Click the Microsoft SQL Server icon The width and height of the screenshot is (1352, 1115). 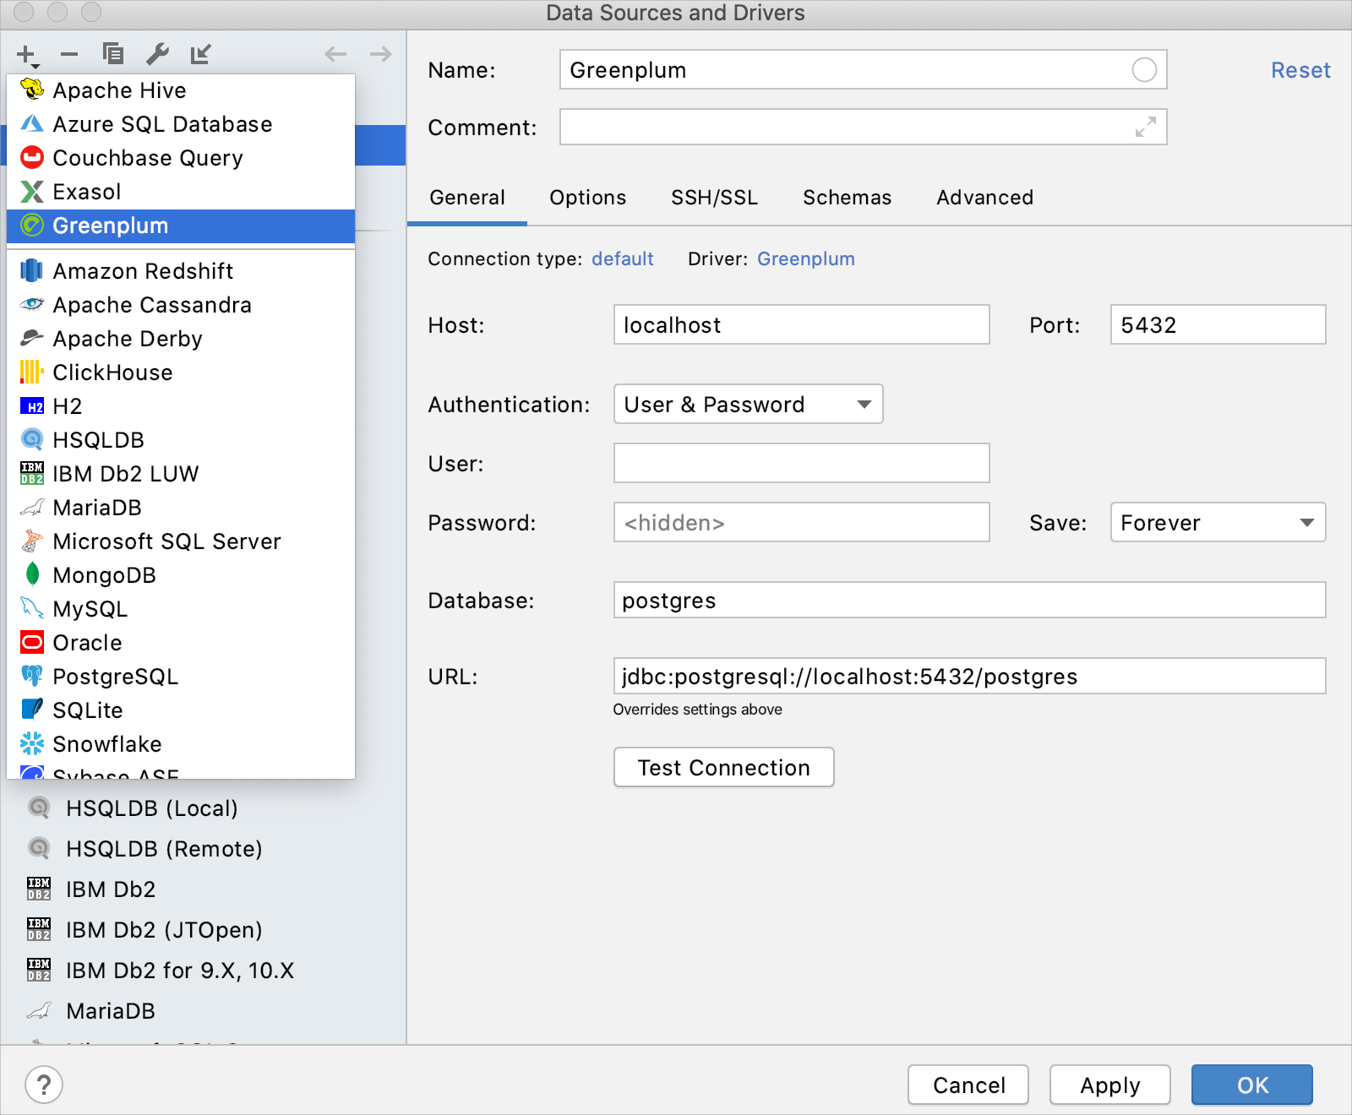click(32, 541)
